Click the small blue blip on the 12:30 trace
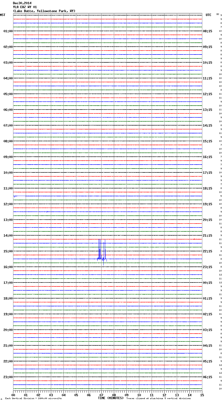The width and height of the screenshot is (223, 402). [47, 211]
